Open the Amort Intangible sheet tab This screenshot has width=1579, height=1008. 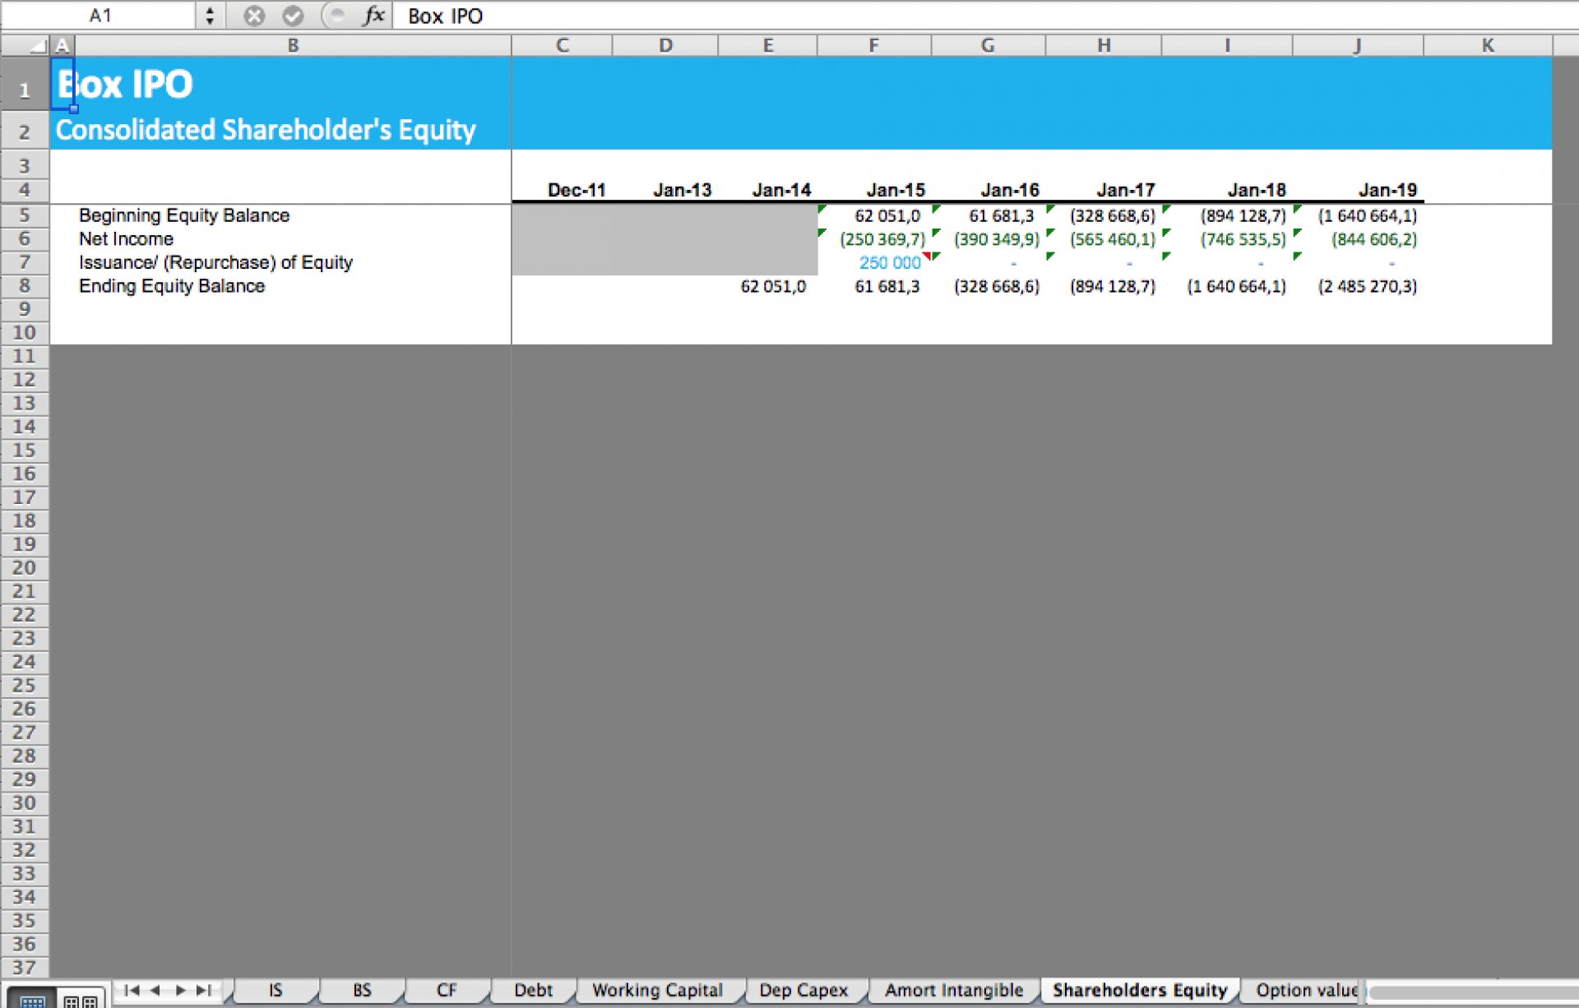[x=954, y=990]
